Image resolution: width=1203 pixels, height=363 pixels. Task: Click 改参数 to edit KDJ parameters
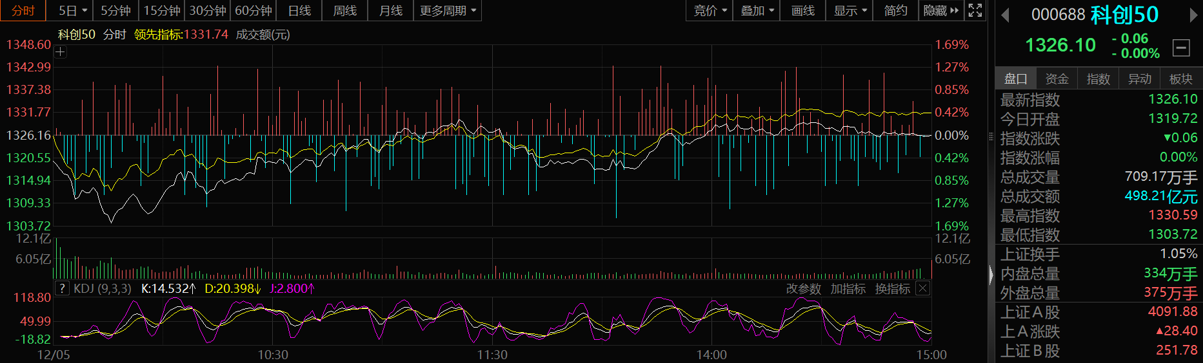(x=803, y=289)
